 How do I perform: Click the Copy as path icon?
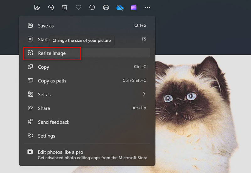(x=30, y=80)
